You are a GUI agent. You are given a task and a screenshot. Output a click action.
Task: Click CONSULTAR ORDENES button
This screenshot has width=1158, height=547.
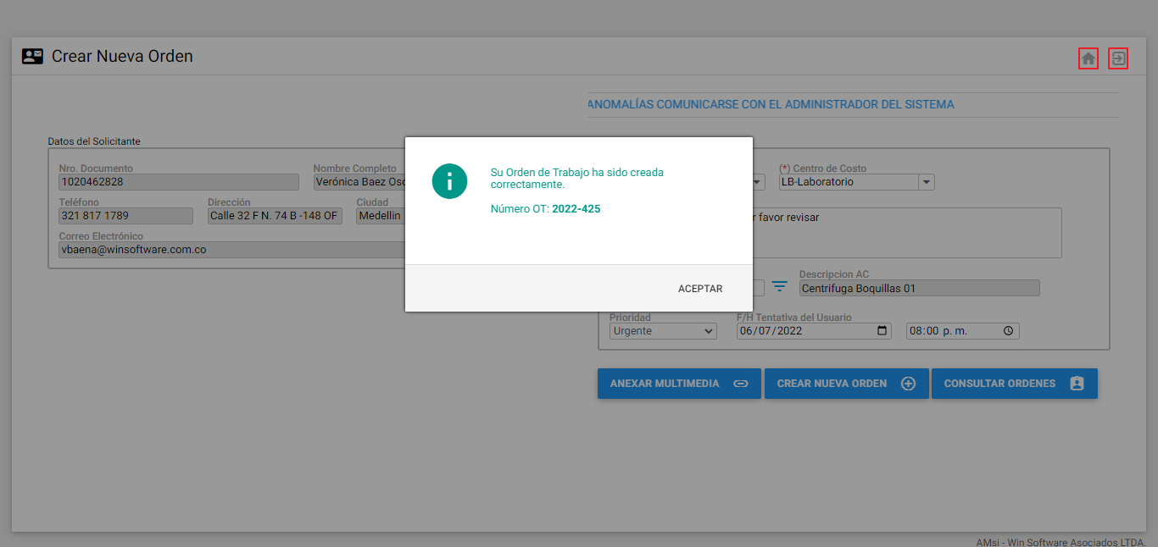1015,384
